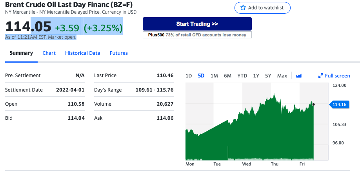Choose the YTD chart range

coord(242,76)
